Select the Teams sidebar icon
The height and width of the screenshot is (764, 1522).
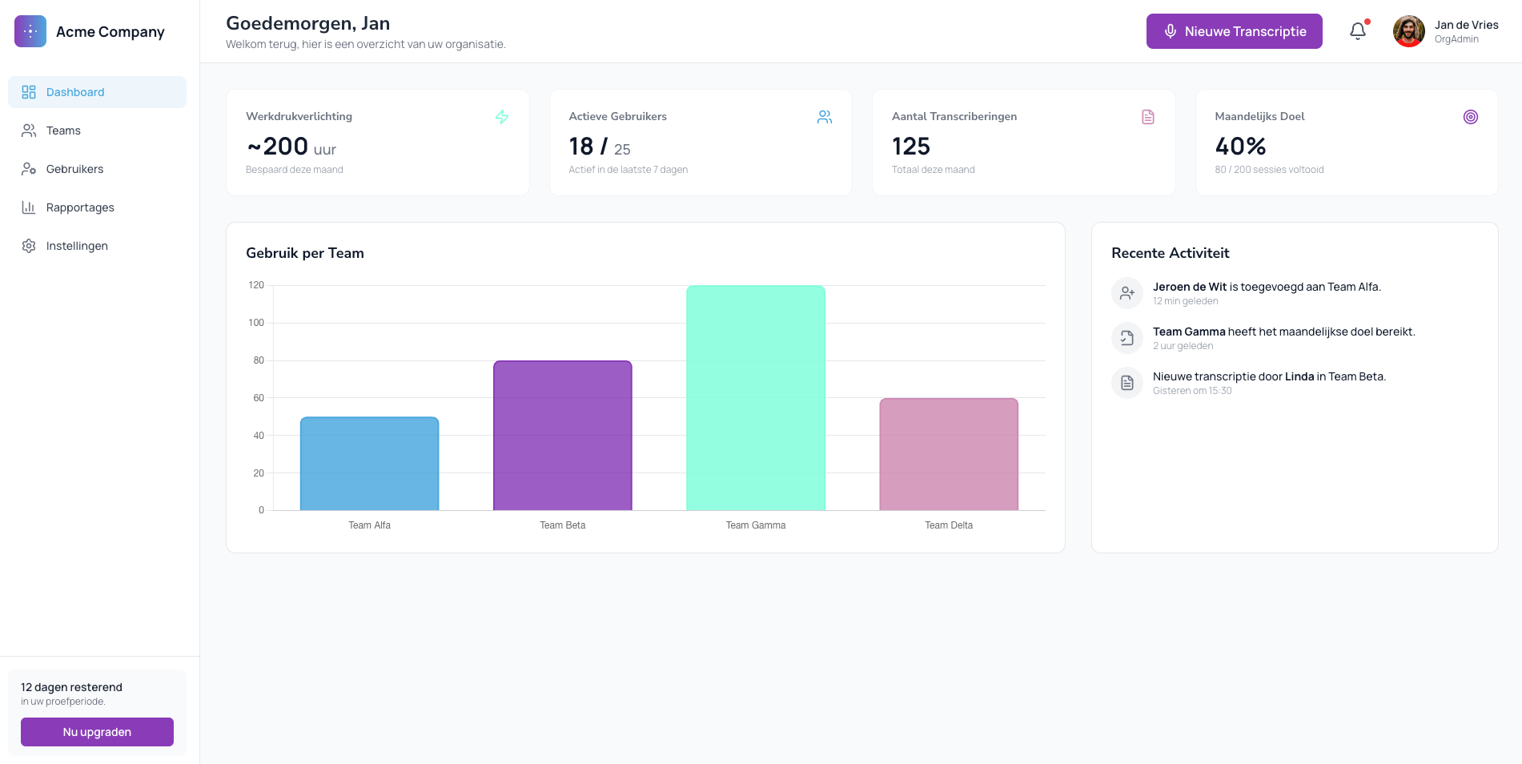click(28, 130)
